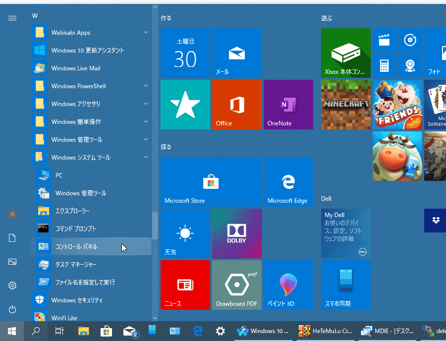Open taskbar Search magnifier
This screenshot has width=446, height=341.
tap(36, 331)
